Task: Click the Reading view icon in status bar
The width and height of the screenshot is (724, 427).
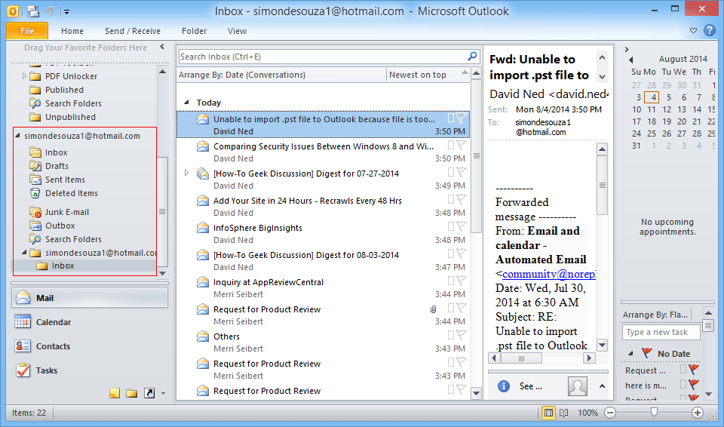Action: coord(564,413)
